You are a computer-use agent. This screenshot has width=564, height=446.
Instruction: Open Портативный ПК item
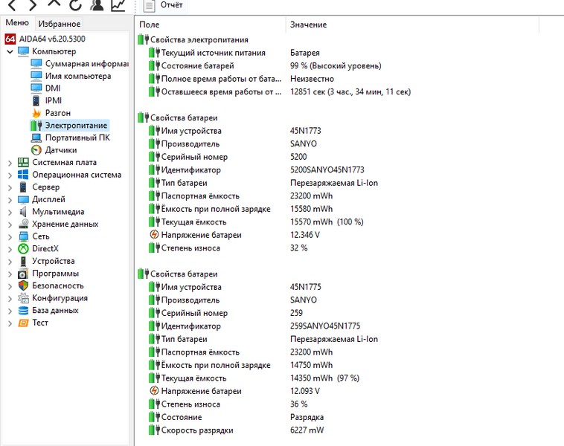(x=77, y=138)
